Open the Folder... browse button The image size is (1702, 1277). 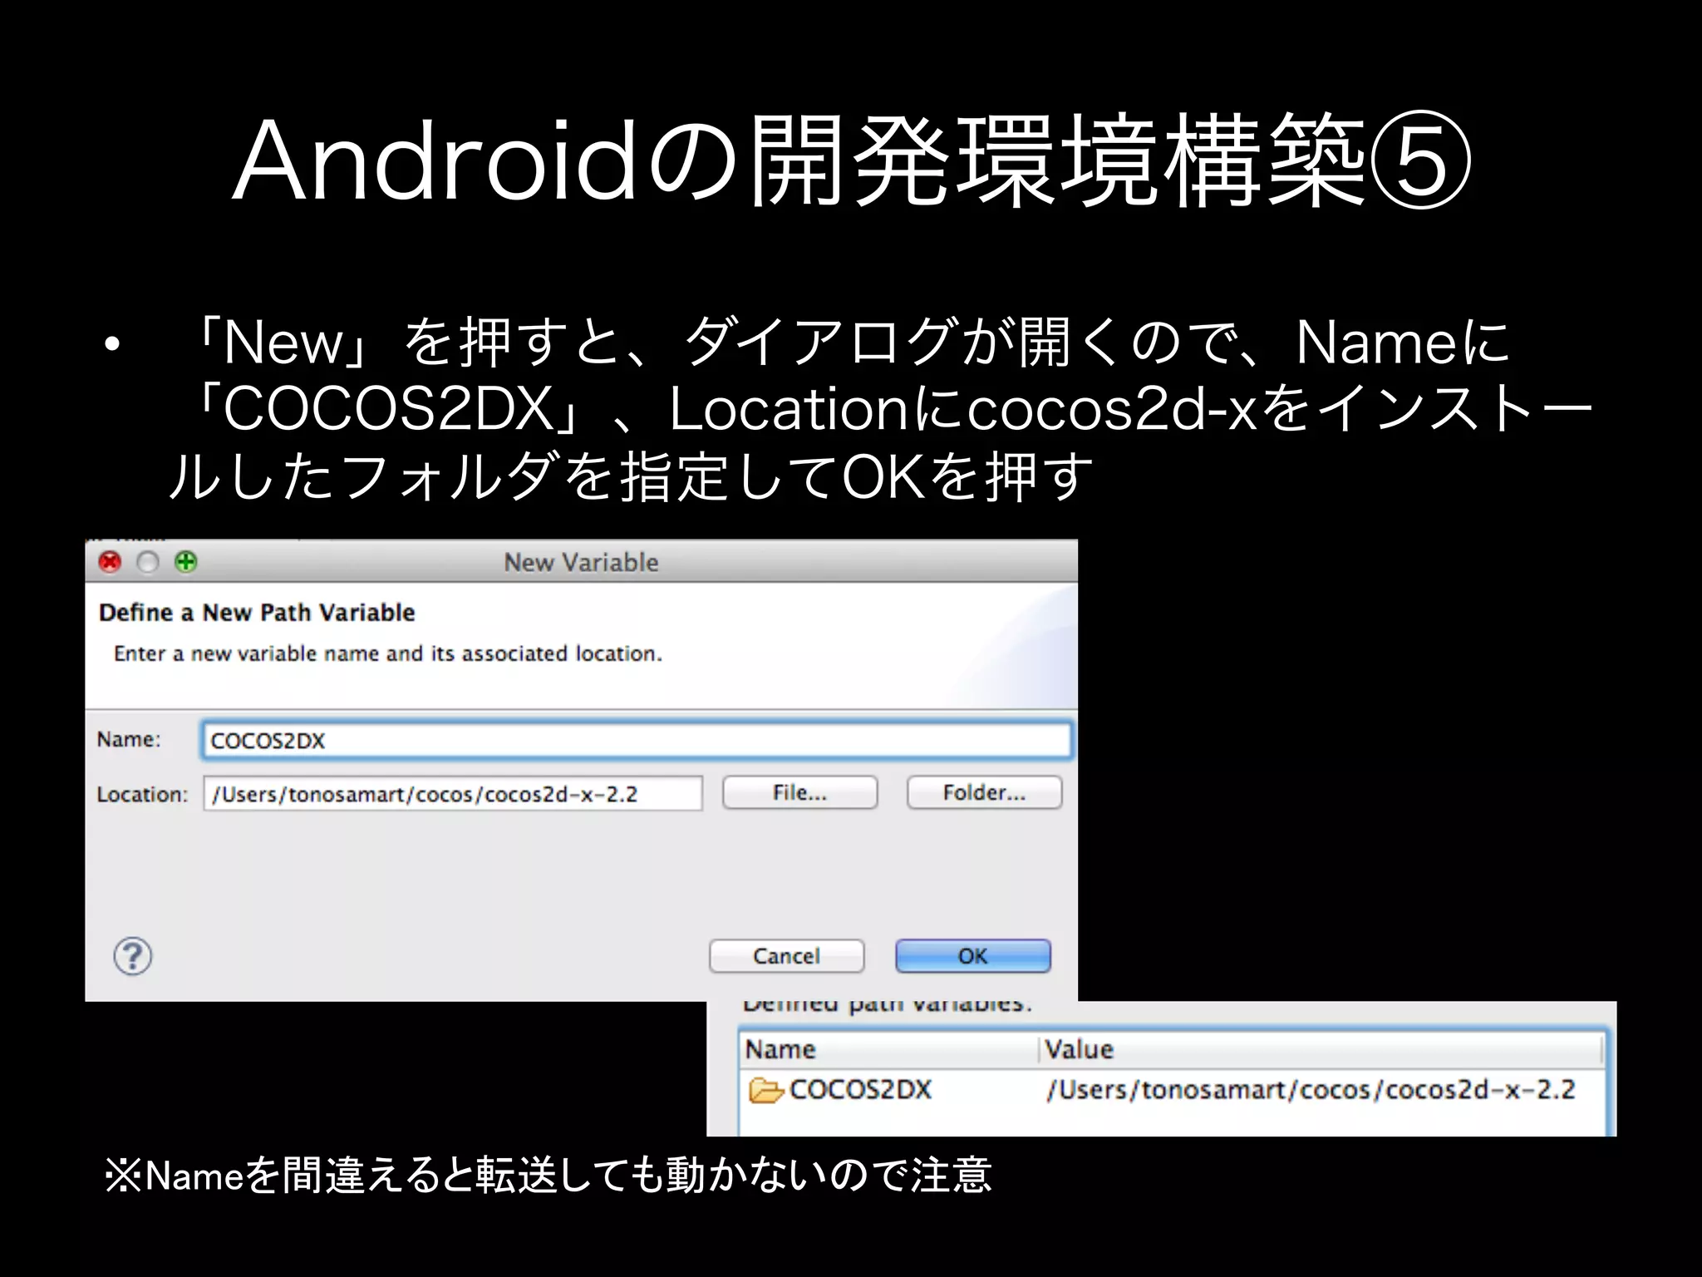[984, 792]
